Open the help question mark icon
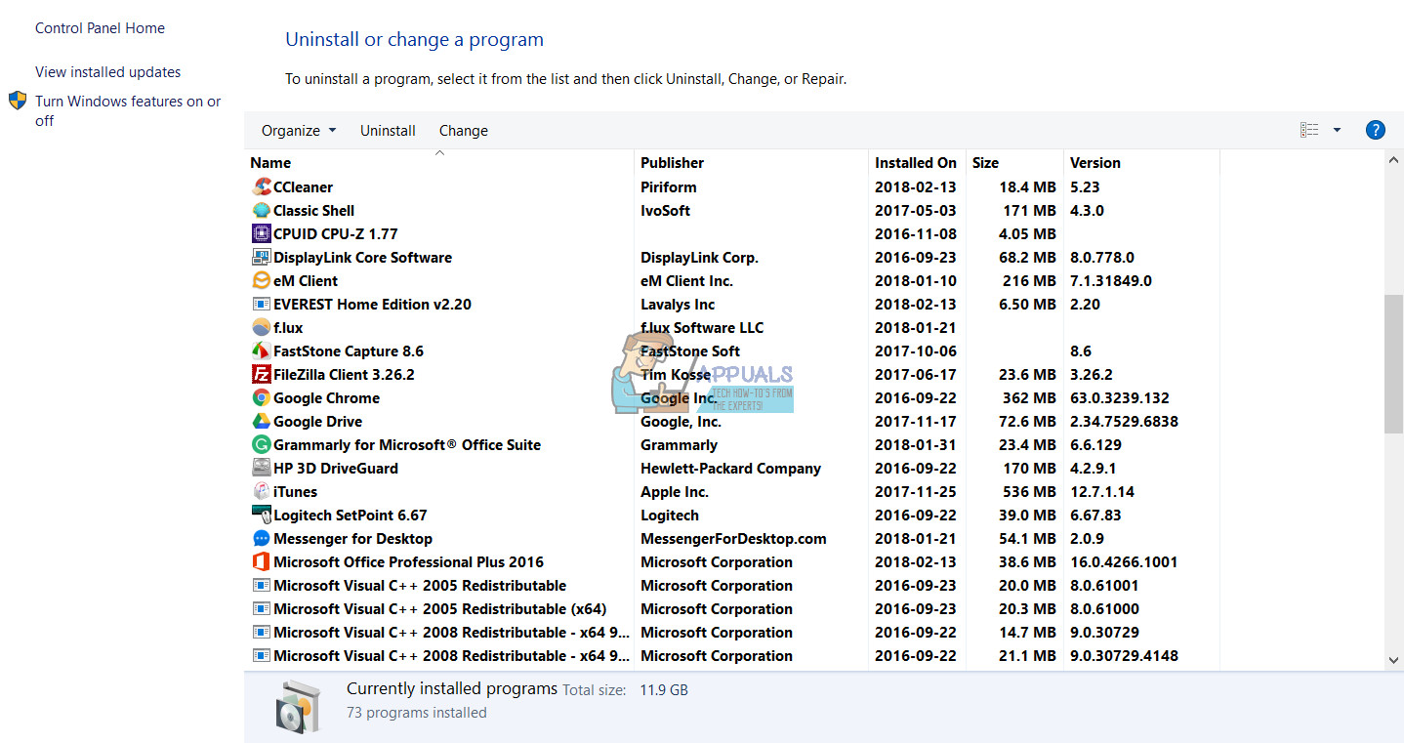The width and height of the screenshot is (1404, 743). pos(1375,130)
